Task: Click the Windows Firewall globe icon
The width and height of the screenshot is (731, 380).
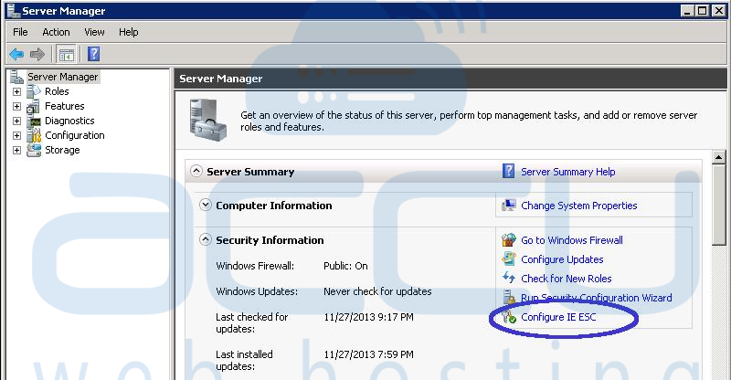Action: point(509,239)
